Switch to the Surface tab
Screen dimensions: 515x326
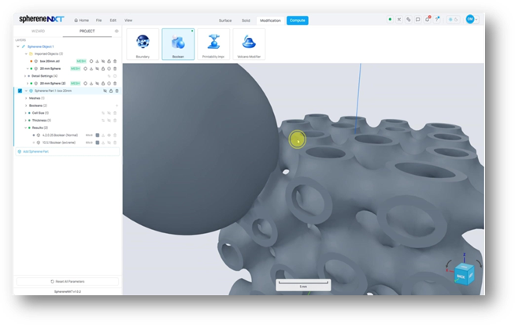coord(225,20)
